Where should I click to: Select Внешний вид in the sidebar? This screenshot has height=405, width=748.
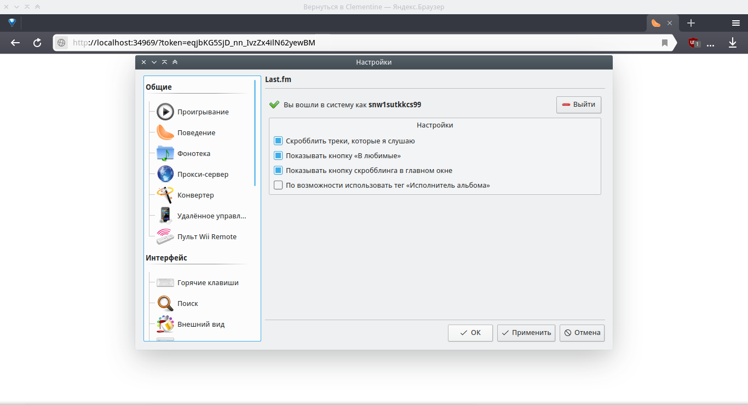191,324
